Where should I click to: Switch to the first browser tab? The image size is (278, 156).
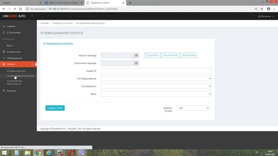click(21, 3)
